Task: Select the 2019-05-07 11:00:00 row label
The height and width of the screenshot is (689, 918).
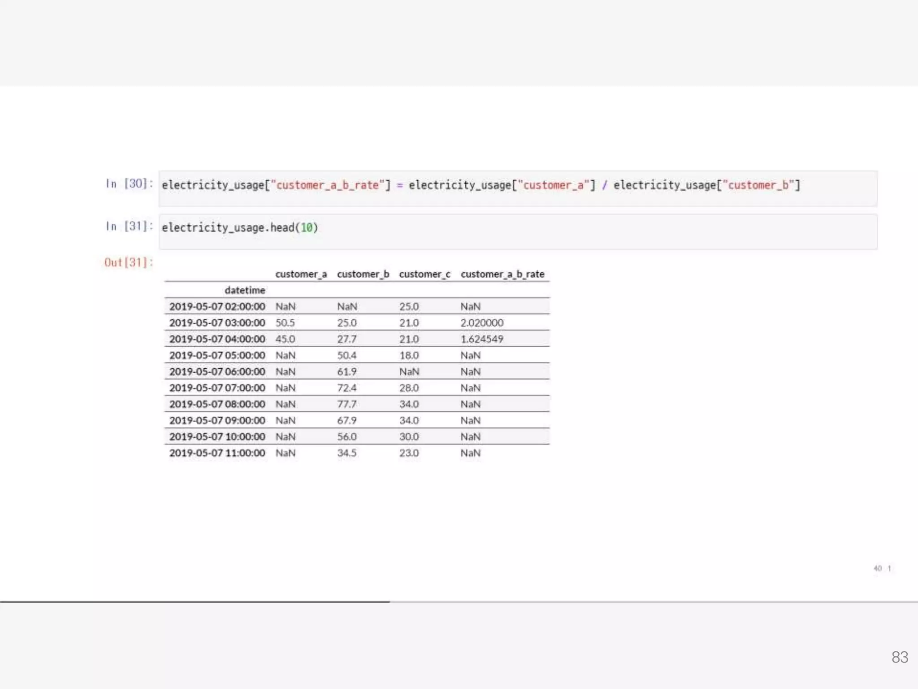Action: tap(217, 453)
